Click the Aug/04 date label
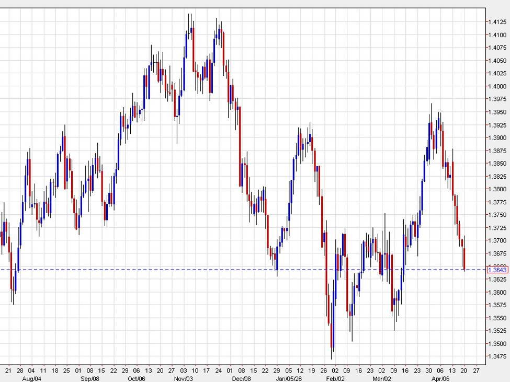510x382 pixels. 31,378
